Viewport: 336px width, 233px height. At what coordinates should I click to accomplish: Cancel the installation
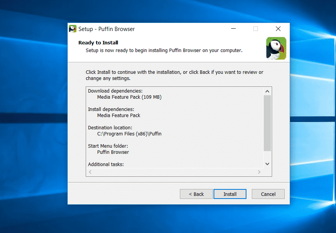[268, 194]
